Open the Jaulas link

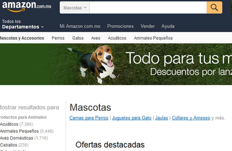(162, 118)
